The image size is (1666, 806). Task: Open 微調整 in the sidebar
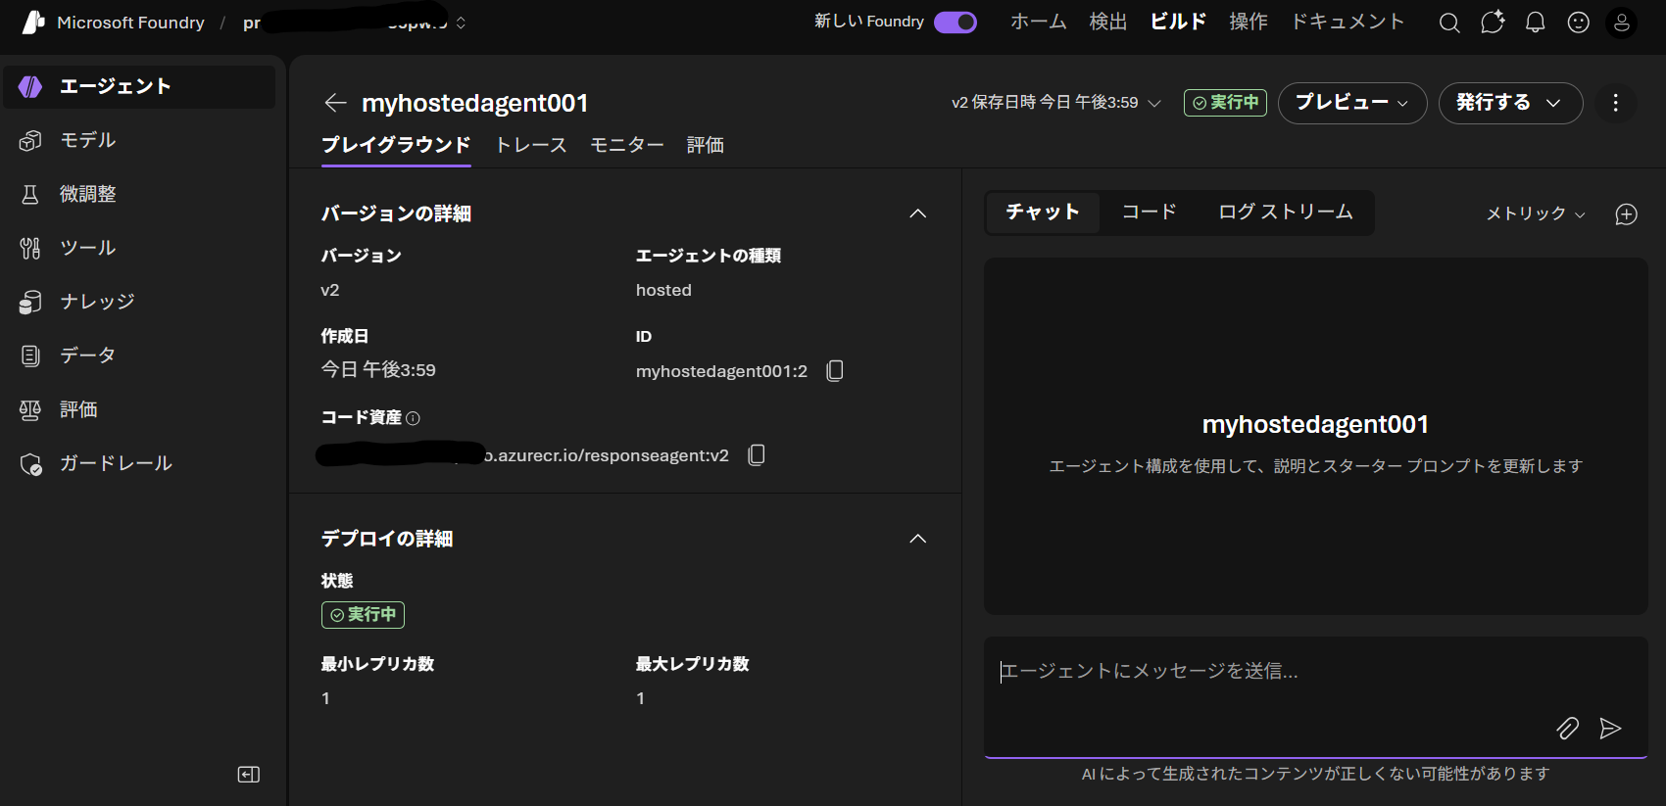[139, 194]
